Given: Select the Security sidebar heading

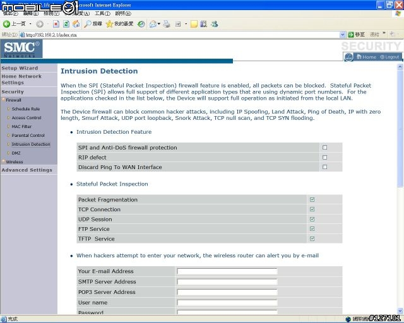Looking at the screenshot, I should (x=13, y=91).
